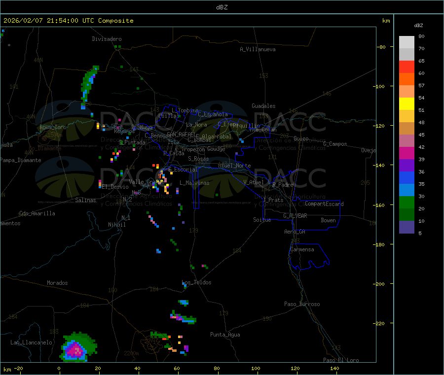
Task: Click the 'El_Desvio' map label
Action: point(115,187)
